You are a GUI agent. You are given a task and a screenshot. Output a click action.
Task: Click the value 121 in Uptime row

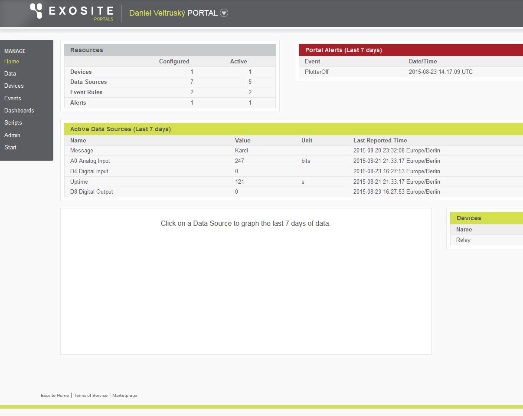(x=239, y=182)
